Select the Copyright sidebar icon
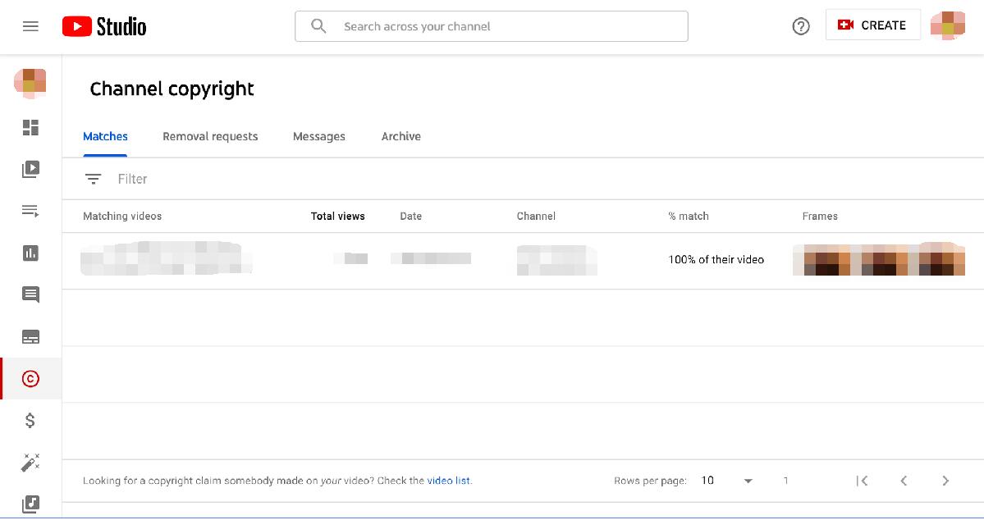The image size is (984, 520). pyautogui.click(x=30, y=378)
